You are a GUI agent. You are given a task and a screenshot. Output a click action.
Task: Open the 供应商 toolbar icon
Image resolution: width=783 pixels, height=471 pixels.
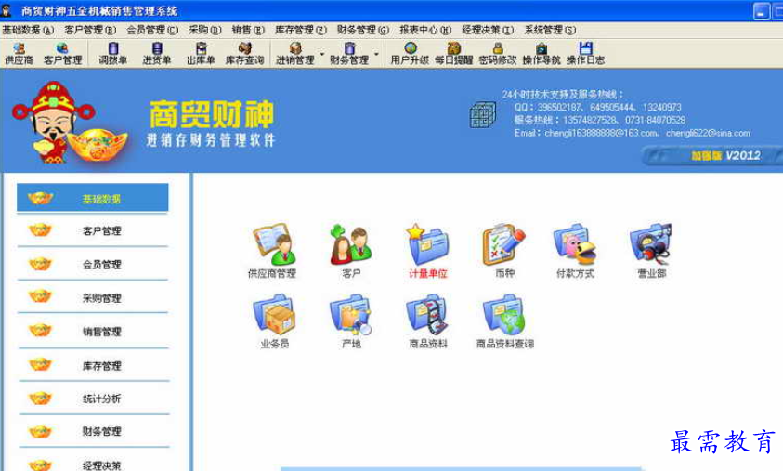pos(19,54)
